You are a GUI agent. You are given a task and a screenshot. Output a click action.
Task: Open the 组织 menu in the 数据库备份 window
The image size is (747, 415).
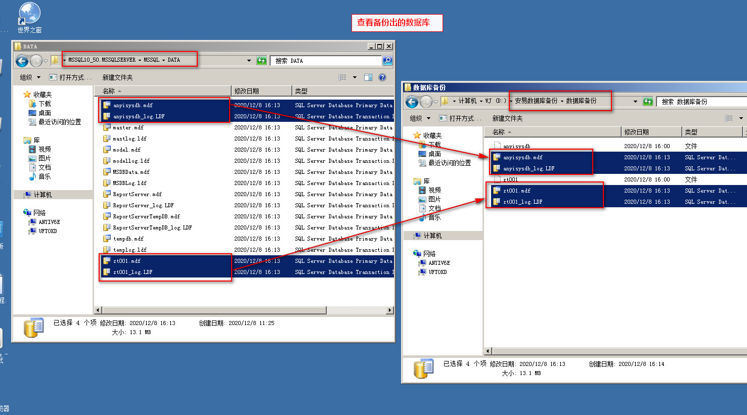tap(420, 118)
